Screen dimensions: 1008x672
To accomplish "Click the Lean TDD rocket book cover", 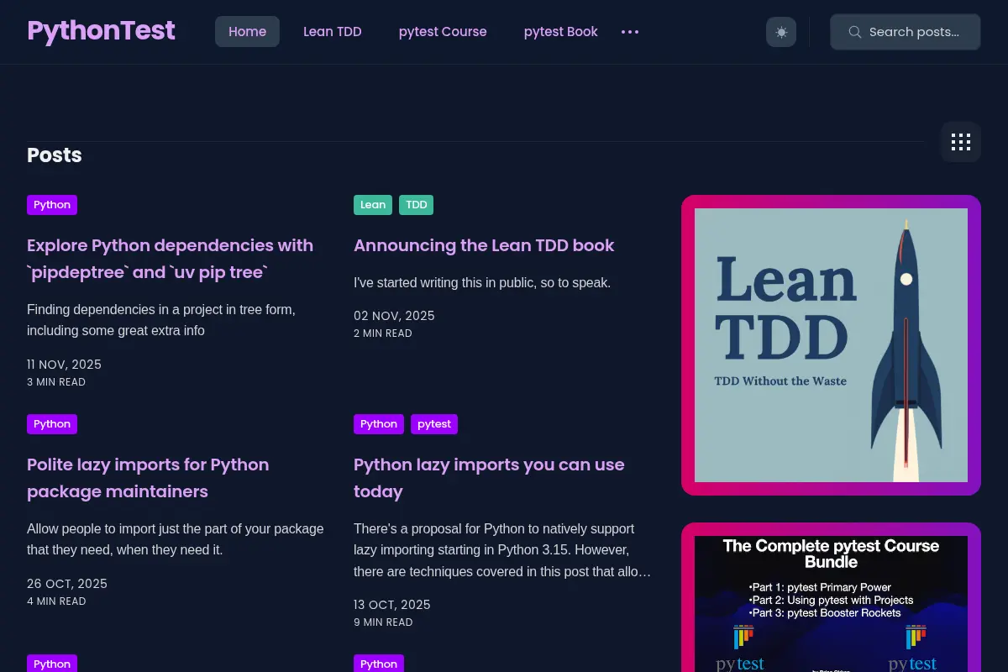I will click(831, 345).
